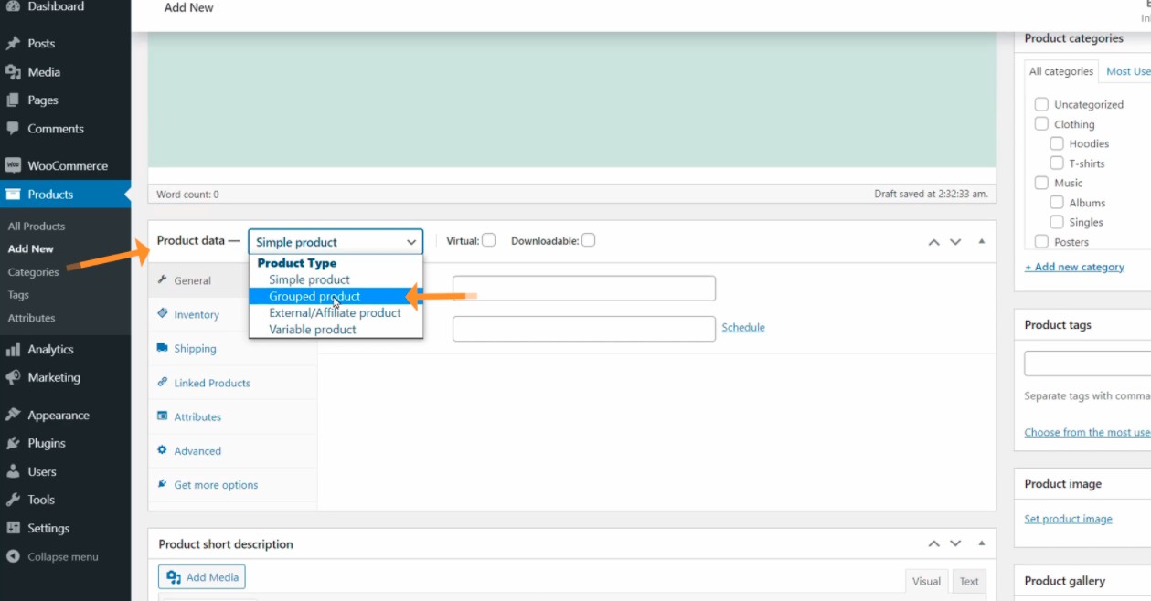
Task: Check the Hoodies category checkbox
Action: (x=1057, y=143)
